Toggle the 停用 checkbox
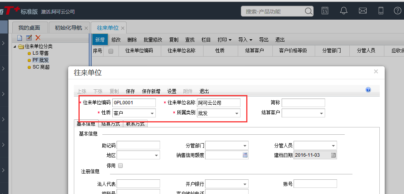 coord(120,166)
